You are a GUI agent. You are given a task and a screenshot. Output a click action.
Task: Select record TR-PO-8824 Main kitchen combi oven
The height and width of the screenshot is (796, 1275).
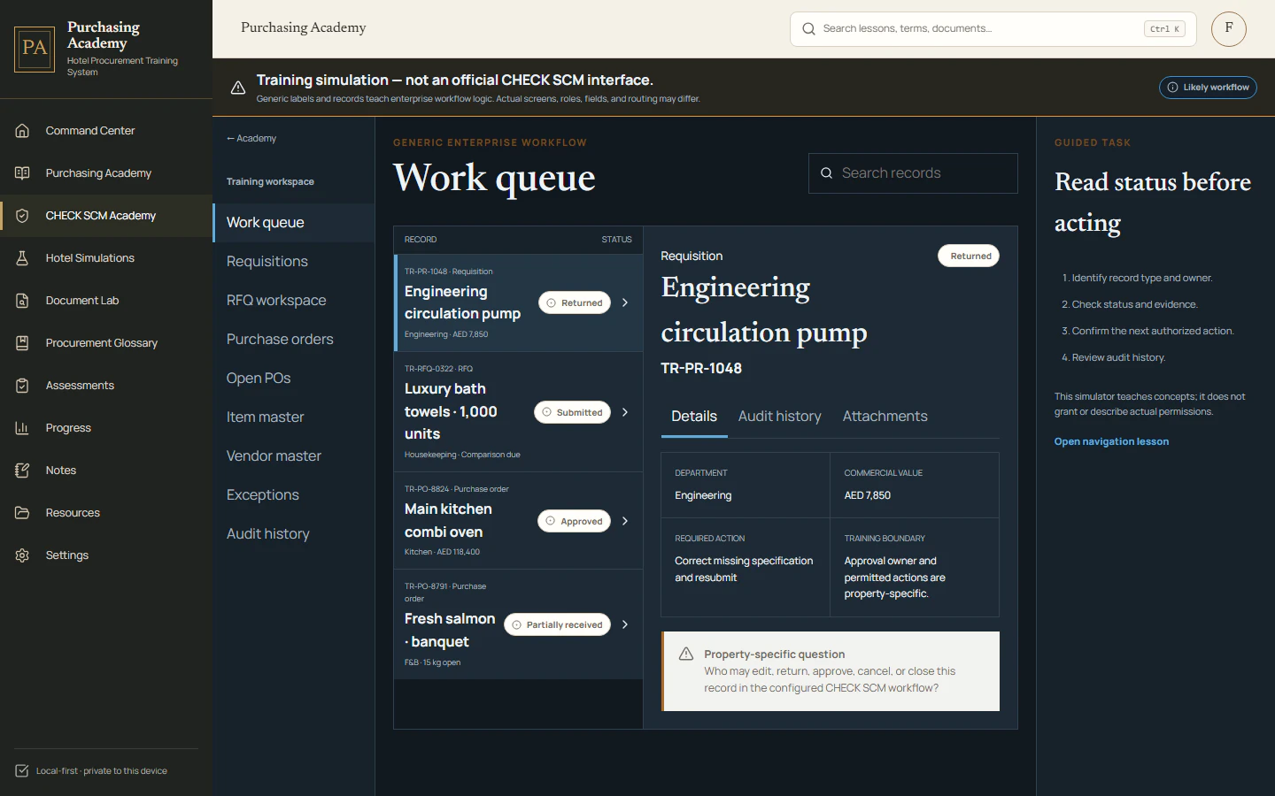point(518,521)
